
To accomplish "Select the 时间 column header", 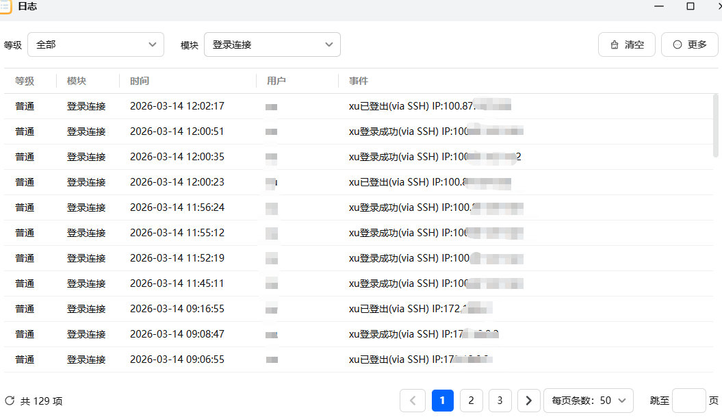I will tap(140, 81).
